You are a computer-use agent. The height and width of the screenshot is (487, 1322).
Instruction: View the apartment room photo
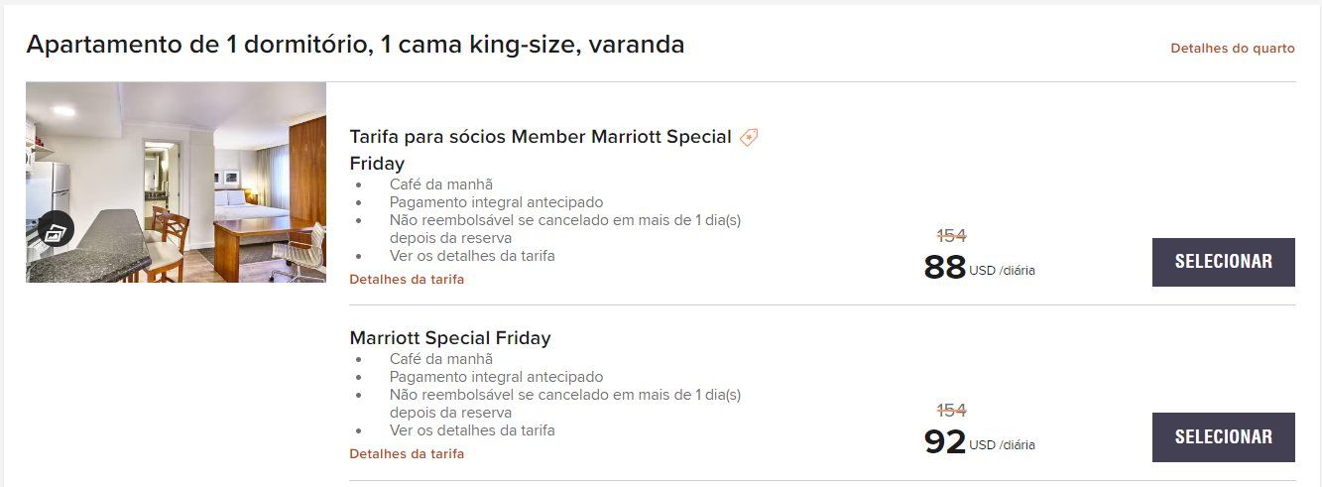176,183
